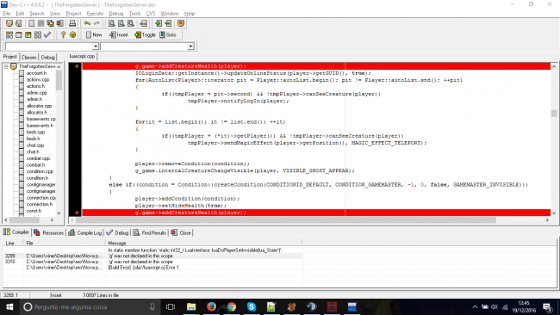Click down arrow of project tree scrollbar
Viewport: 560px width, 315px height.
tap(59, 213)
